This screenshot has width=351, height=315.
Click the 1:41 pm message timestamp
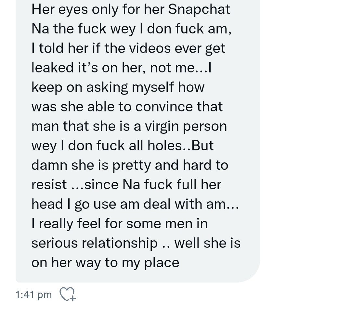[x=33, y=295]
